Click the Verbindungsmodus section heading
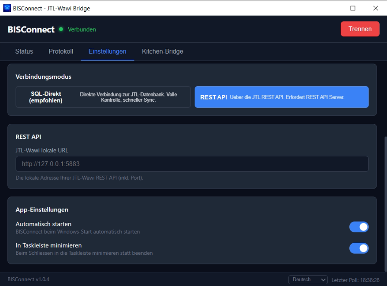This screenshot has width=387, height=286. [43, 77]
